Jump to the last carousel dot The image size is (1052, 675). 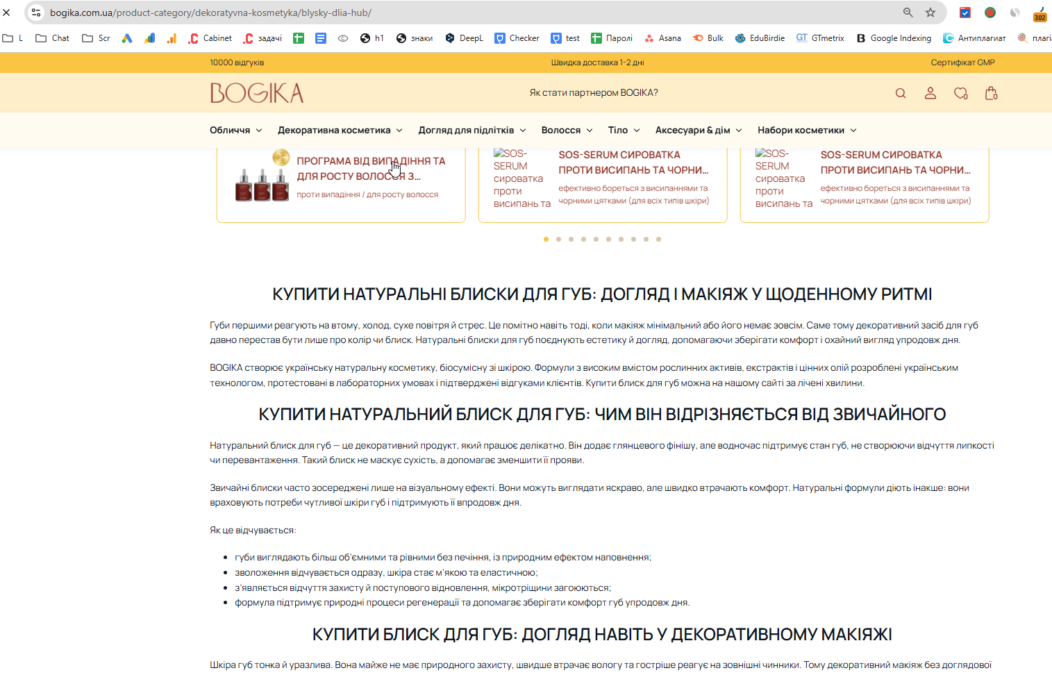pyautogui.click(x=658, y=239)
